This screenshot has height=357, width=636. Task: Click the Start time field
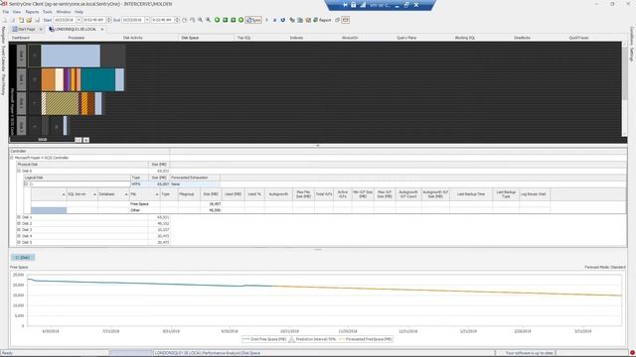(x=94, y=20)
